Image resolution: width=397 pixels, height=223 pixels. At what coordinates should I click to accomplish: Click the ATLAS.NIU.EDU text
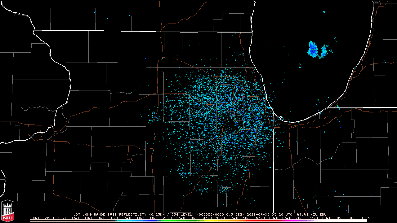(312, 214)
